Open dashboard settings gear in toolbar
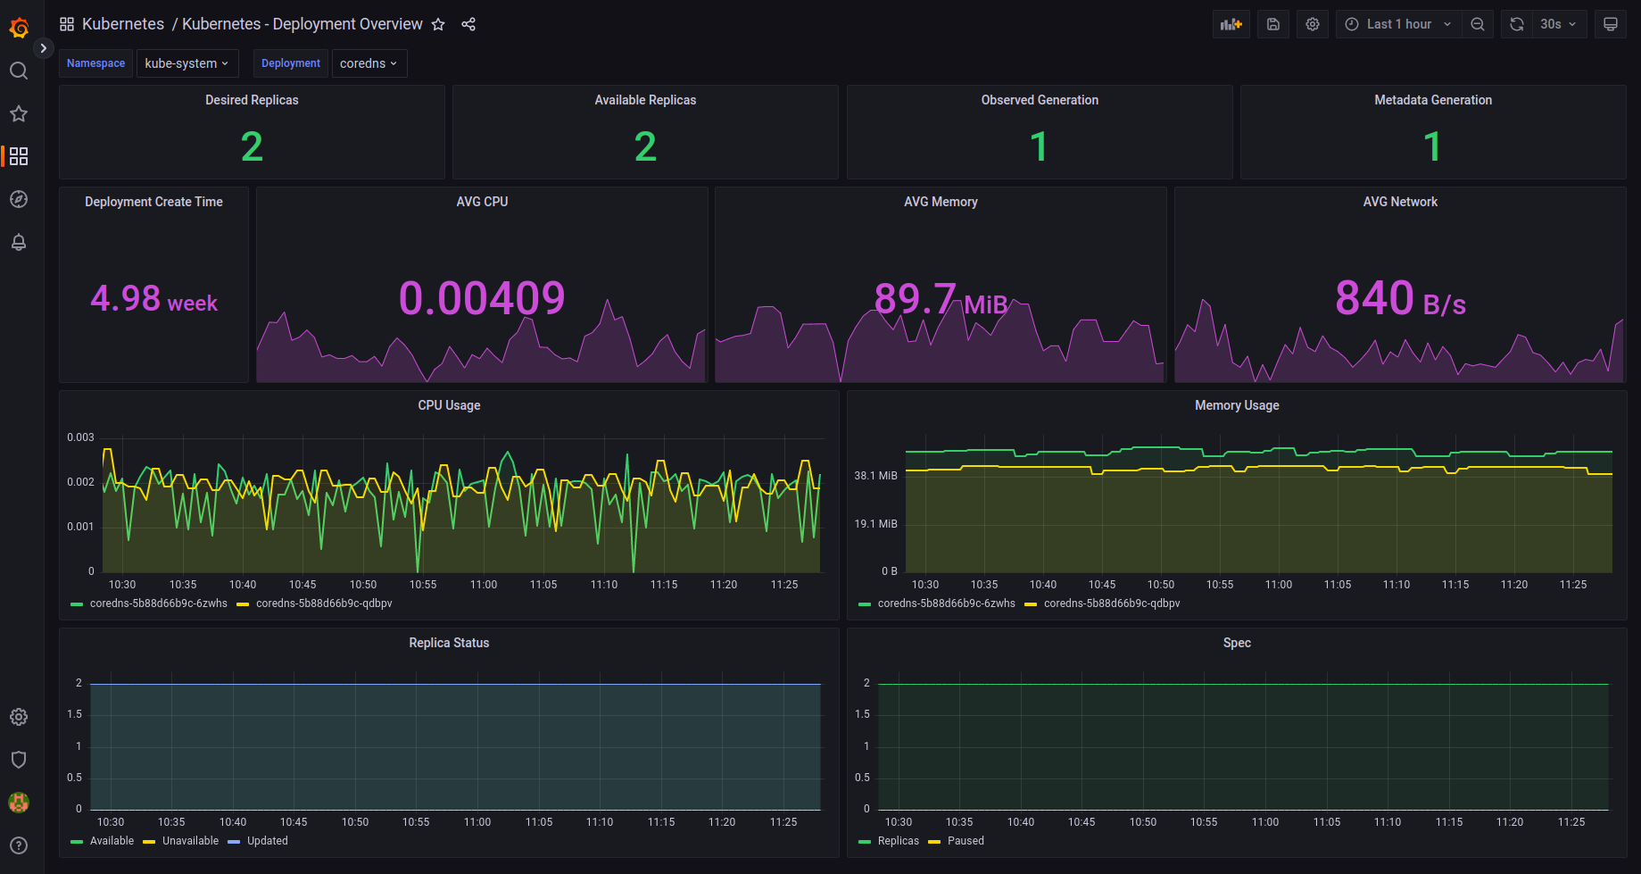 click(1313, 24)
